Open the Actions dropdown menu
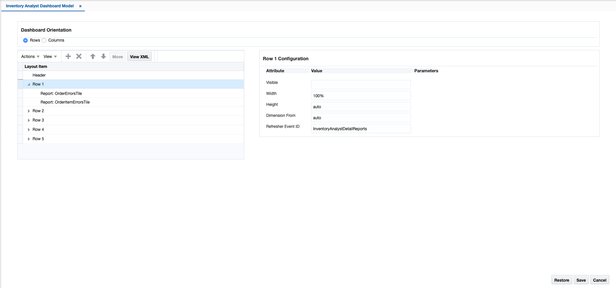616x288 pixels. click(30, 57)
